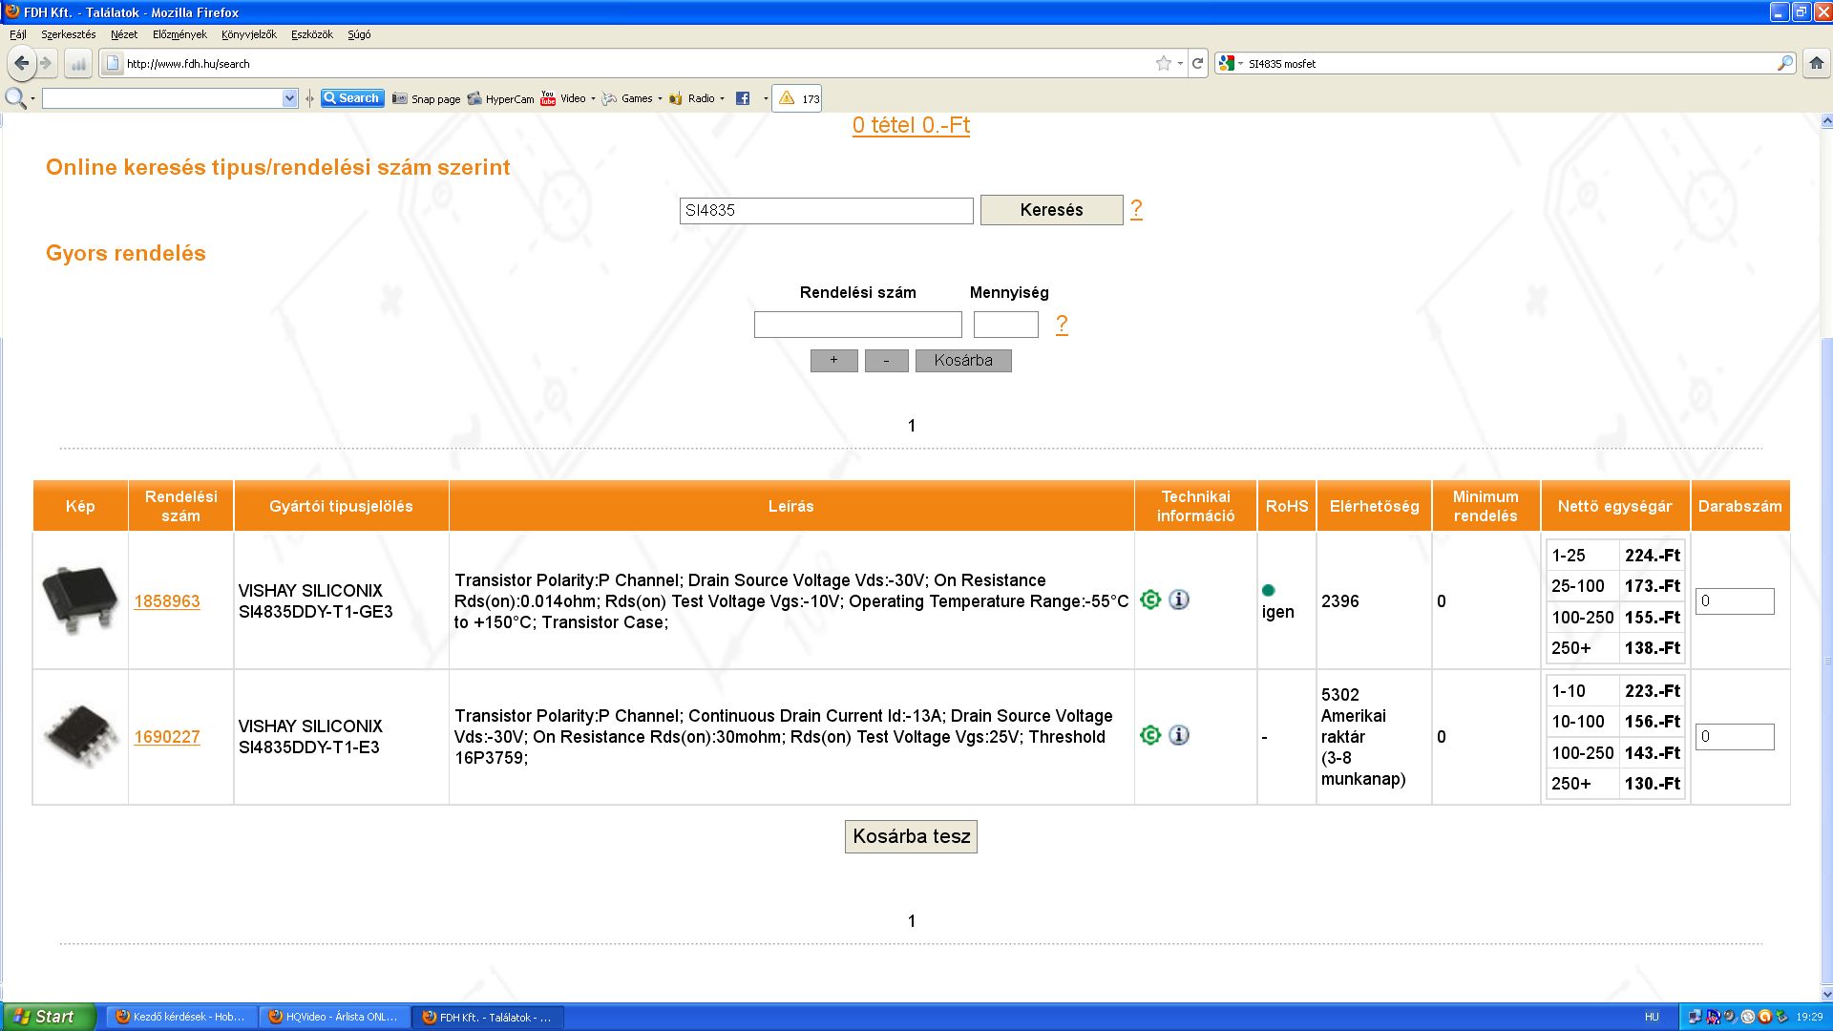Open the Fájl menu
The width and height of the screenshot is (1833, 1031).
(18, 34)
